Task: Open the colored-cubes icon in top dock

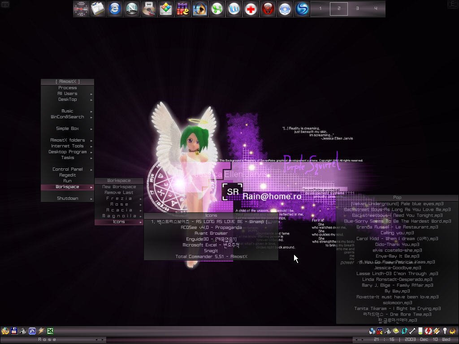Action: [x=166, y=9]
